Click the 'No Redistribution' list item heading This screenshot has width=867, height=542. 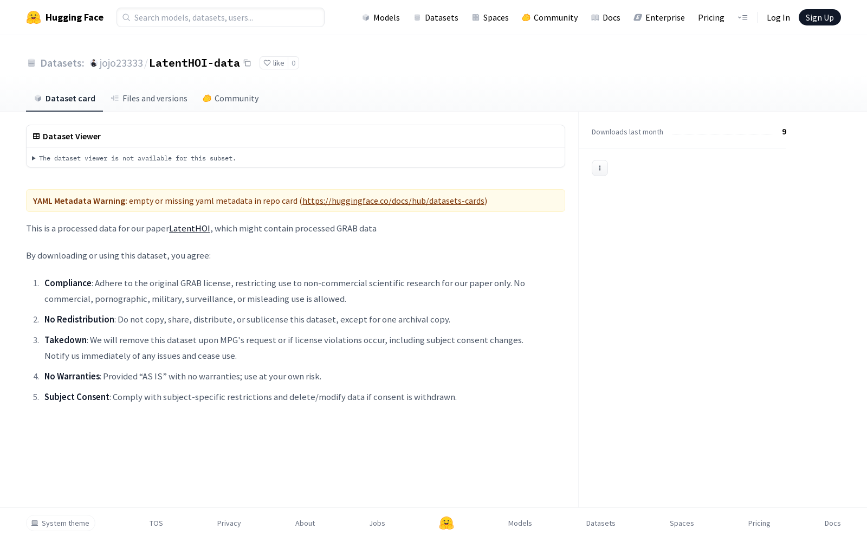pyautogui.click(x=79, y=319)
